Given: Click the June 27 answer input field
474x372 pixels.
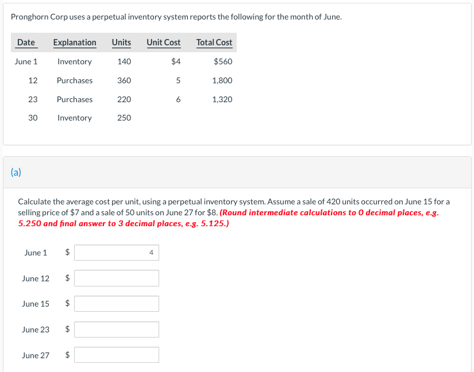Looking at the screenshot, I should tap(116, 354).
